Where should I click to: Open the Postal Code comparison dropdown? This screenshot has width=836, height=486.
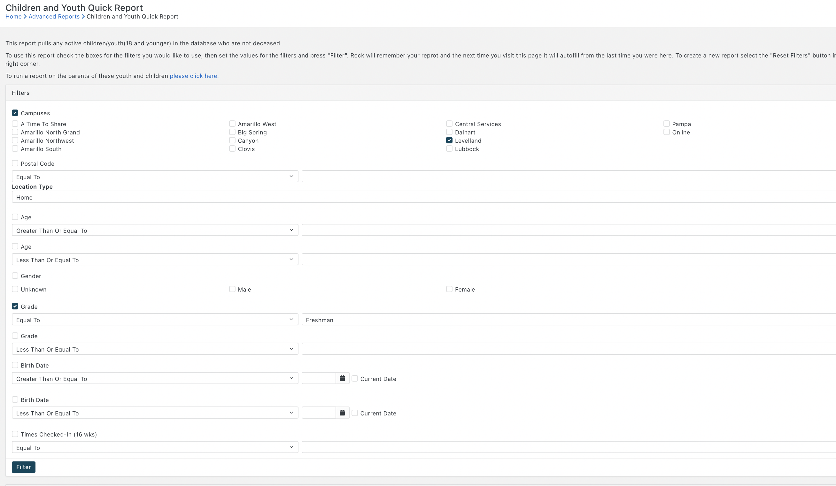click(155, 176)
